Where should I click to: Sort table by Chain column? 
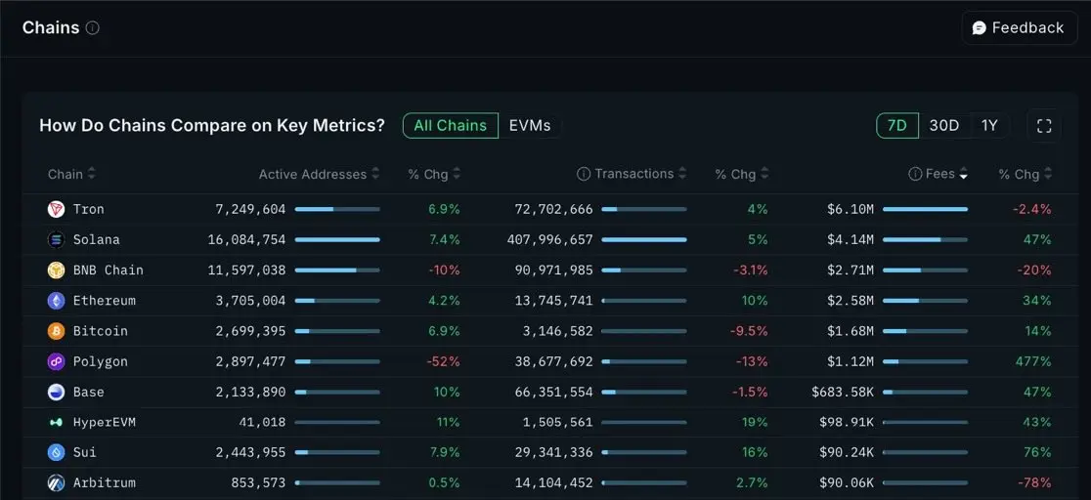(x=71, y=174)
